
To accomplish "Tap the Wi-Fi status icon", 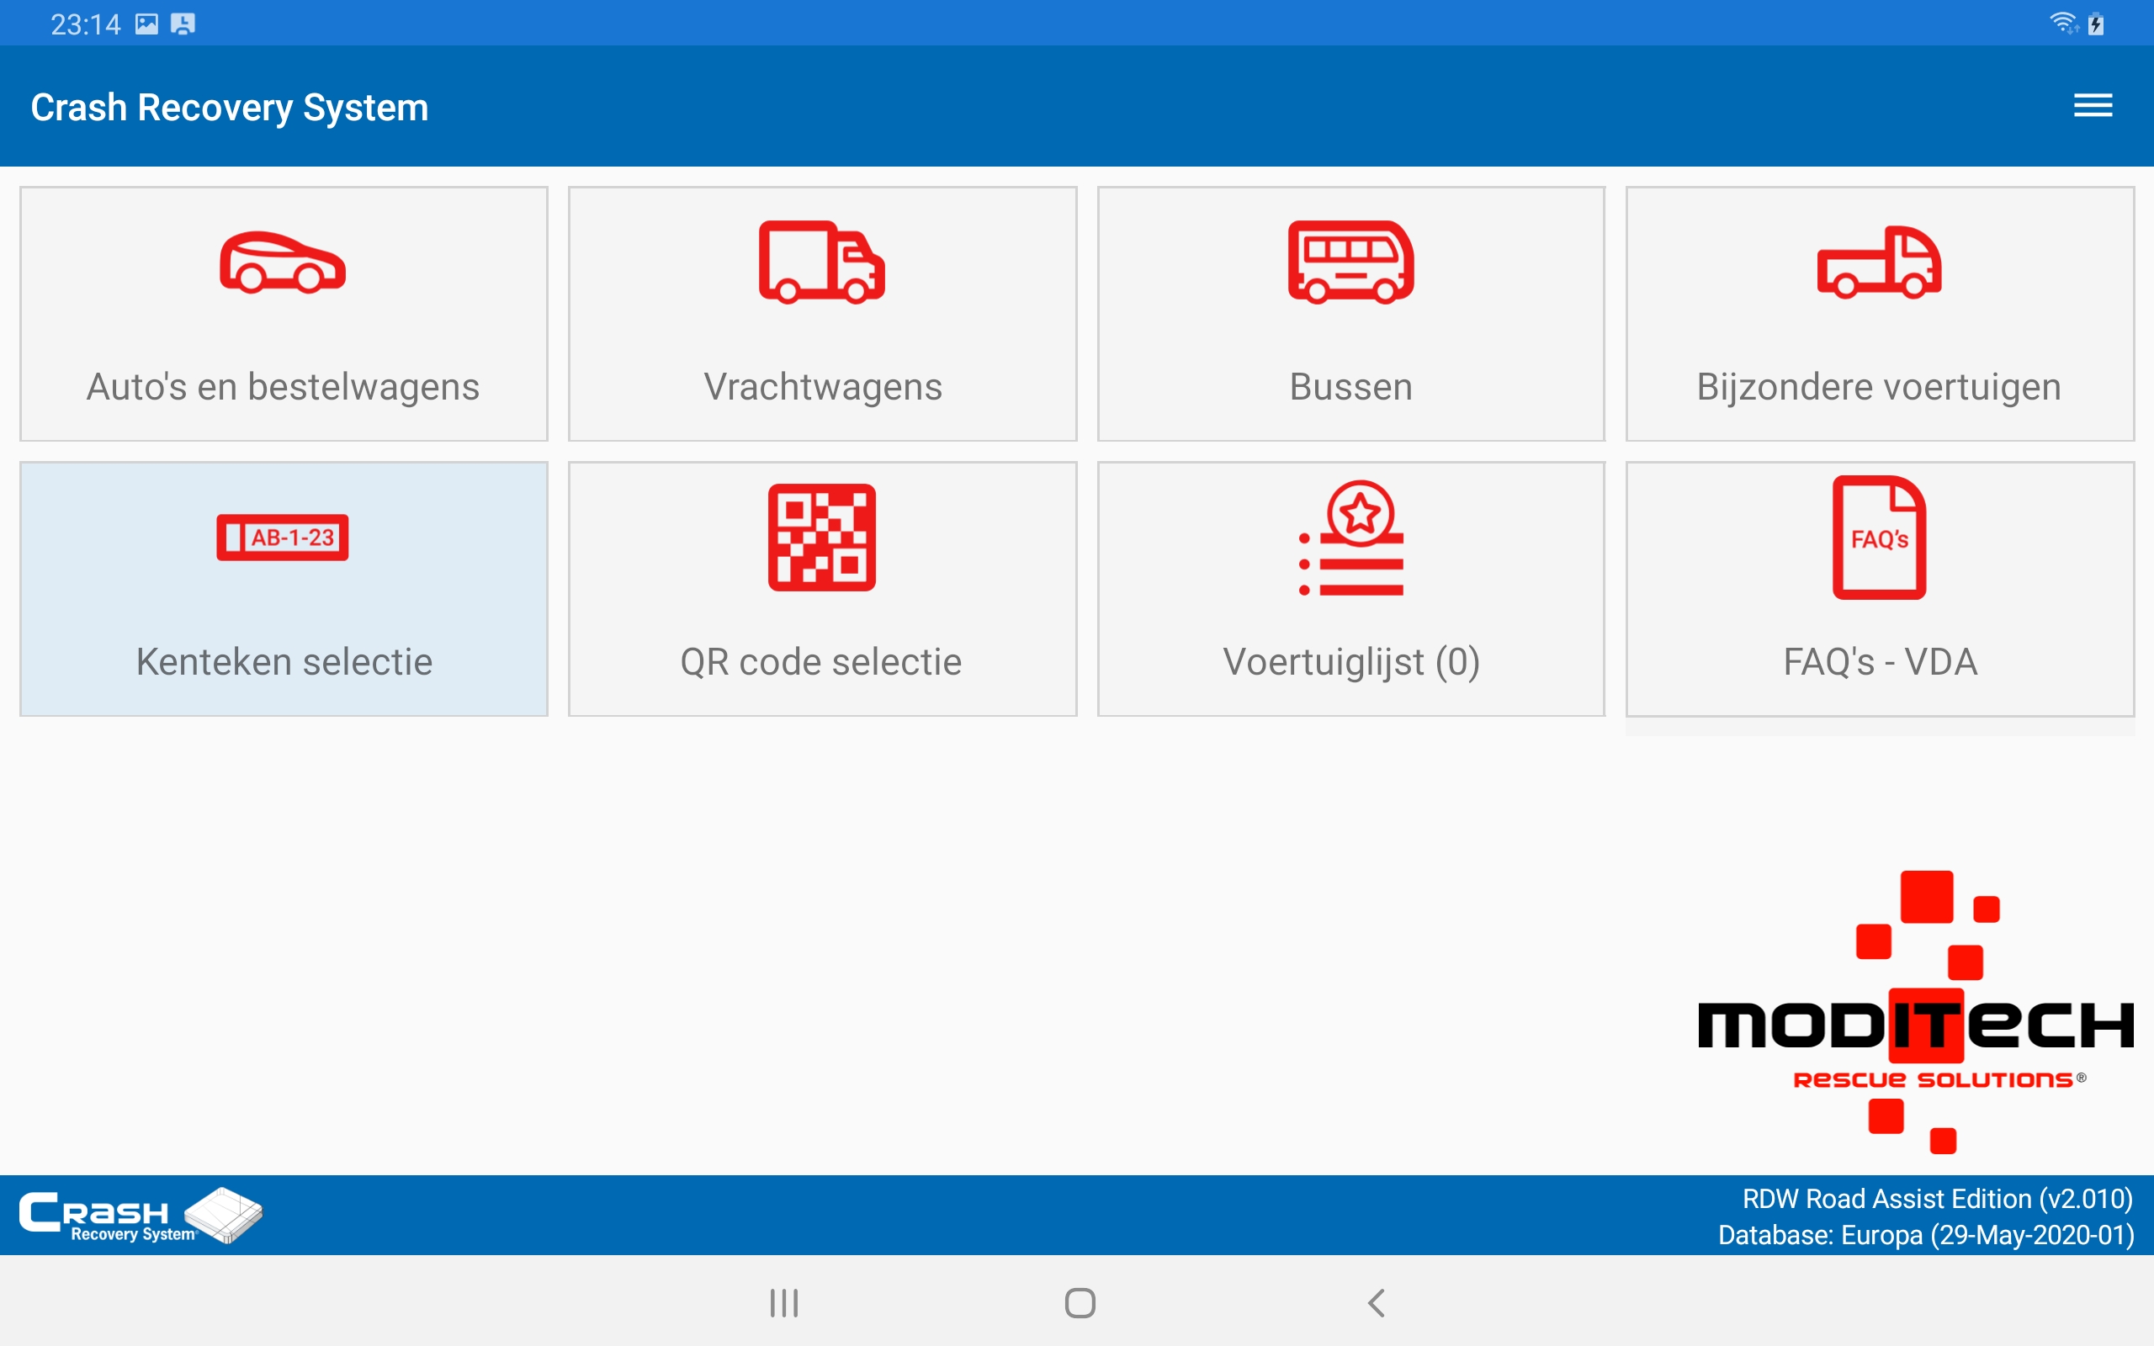I will point(2063,24).
